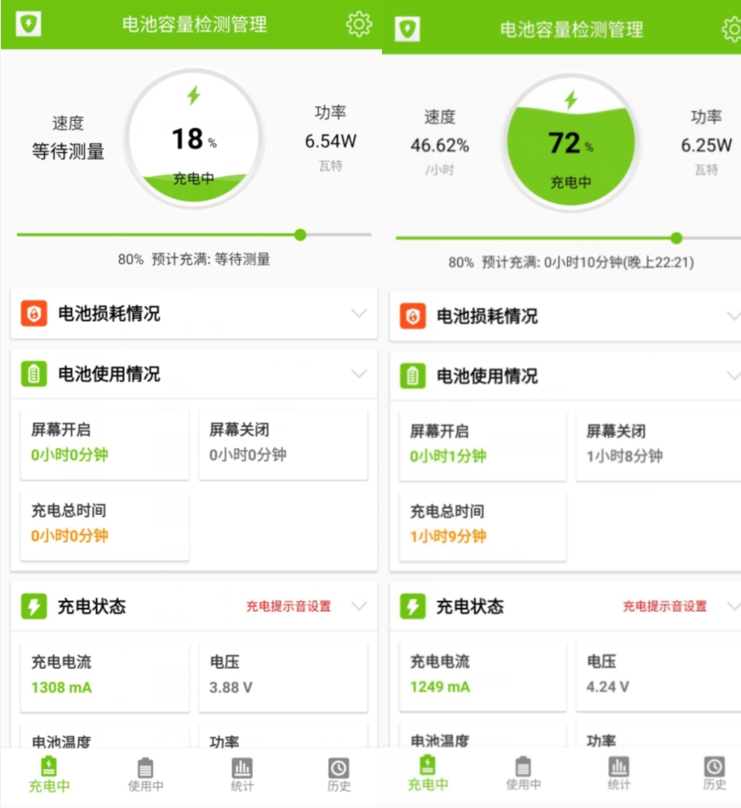The height and width of the screenshot is (808, 741).
Task: Open 历史 tab on the 72% screen
Action: click(x=714, y=774)
